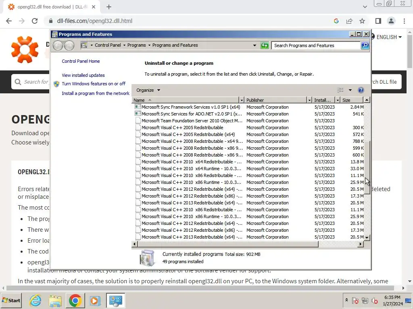Click the network tray icon

(365, 300)
